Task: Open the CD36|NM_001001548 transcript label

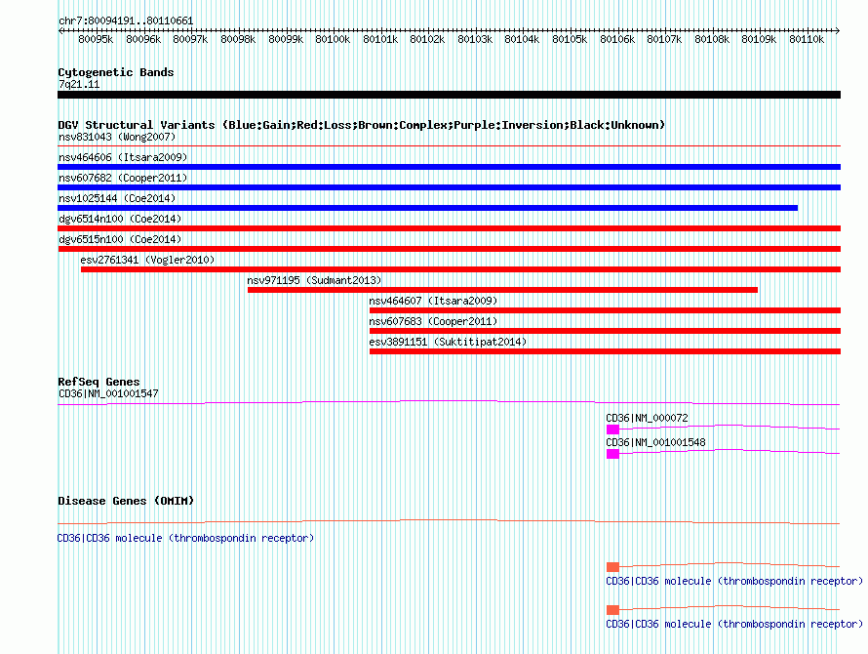Action: [656, 442]
